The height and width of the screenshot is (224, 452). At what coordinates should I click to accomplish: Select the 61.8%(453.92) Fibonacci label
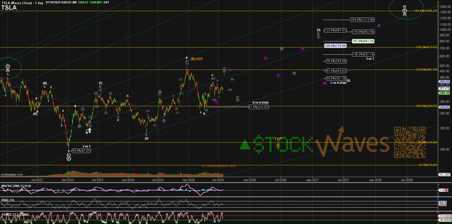[336, 71]
